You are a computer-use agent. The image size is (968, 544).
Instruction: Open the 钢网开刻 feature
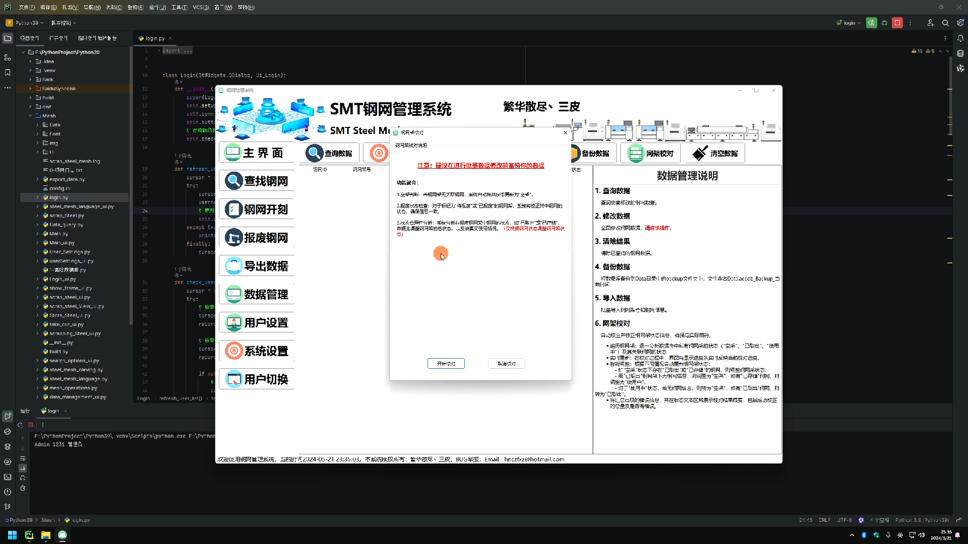[256, 209]
